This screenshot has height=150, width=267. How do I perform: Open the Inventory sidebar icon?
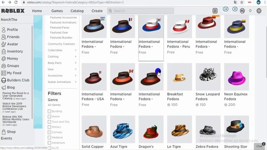[4, 51]
